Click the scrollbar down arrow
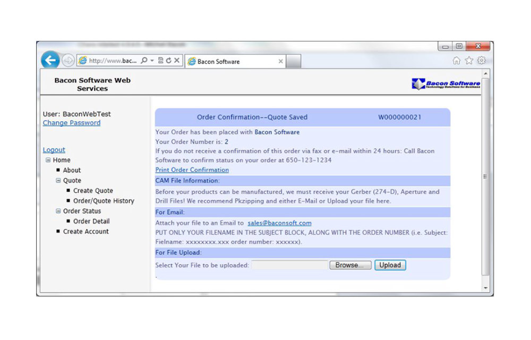Screen dimensions: 531x340 486,288
